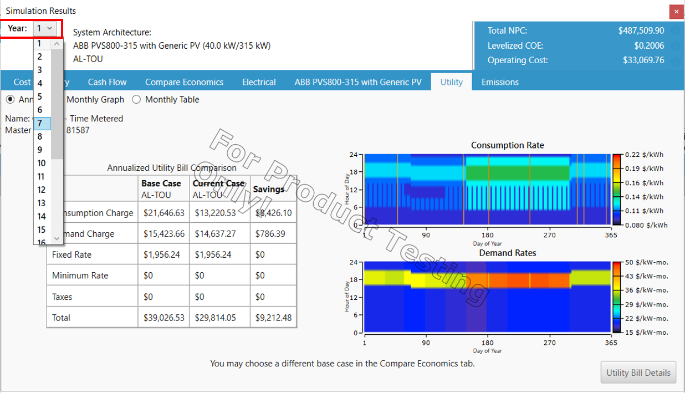This screenshot has width=685, height=393.
Task: Open the Compare Economics tab
Action: 184,82
